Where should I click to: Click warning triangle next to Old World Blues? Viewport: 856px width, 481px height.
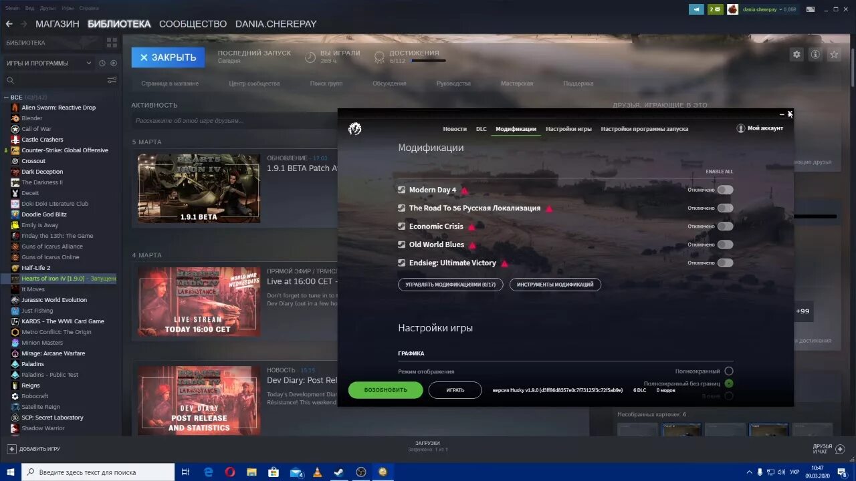pos(472,245)
